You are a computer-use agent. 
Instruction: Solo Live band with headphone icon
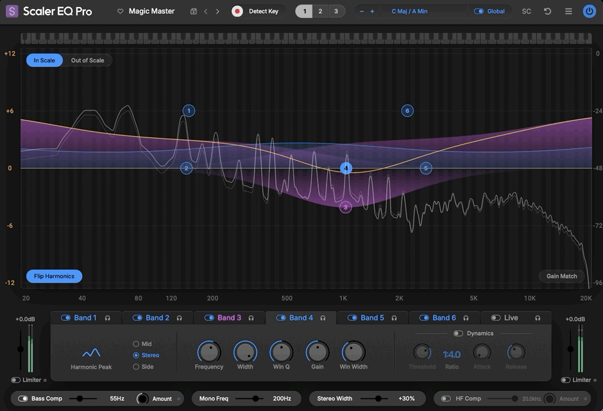point(538,318)
